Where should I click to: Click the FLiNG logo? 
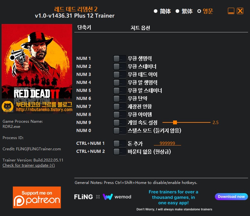83,197
